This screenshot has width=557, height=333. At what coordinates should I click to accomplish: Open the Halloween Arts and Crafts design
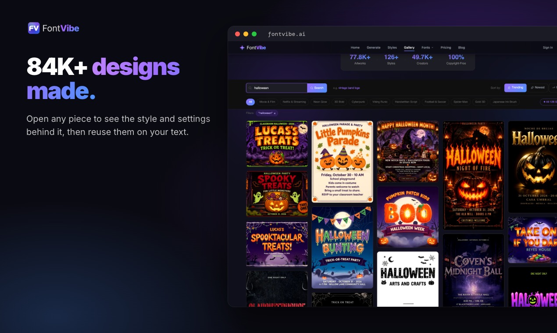(407, 279)
